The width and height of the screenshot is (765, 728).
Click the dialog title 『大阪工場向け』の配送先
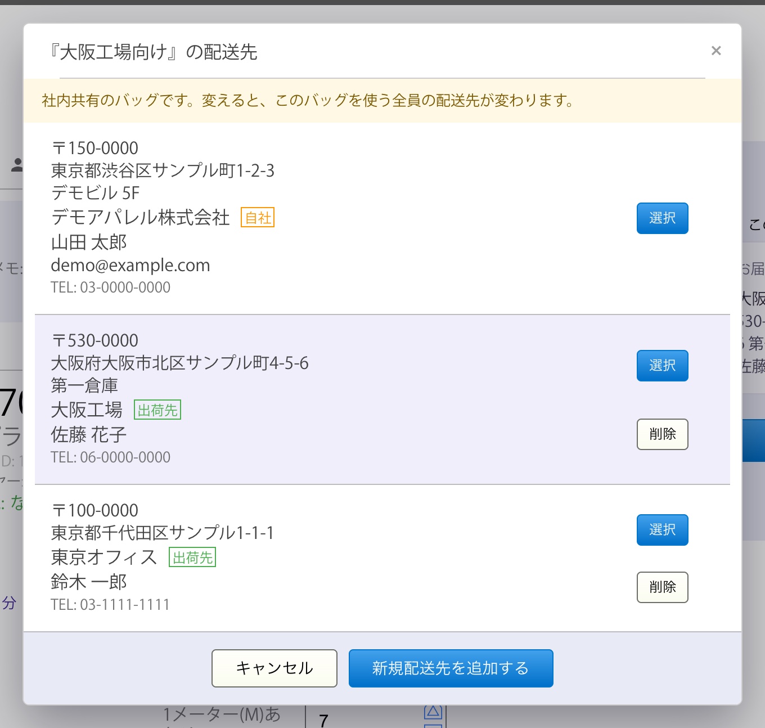[153, 52]
